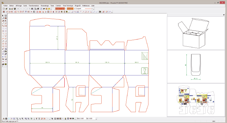Image resolution: width=227 pixels, height=123 pixels.
Task: Click the magnifier zoom icon in bottom toolbar
Action: tap(17, 118)
